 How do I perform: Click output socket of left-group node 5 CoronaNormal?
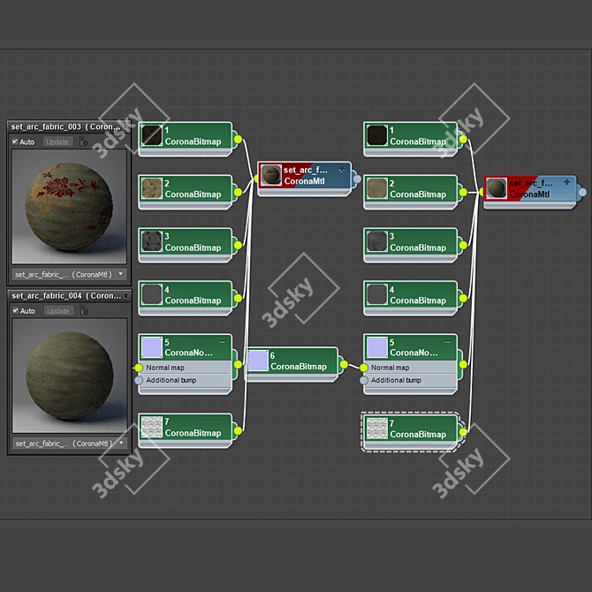point(238,364)
